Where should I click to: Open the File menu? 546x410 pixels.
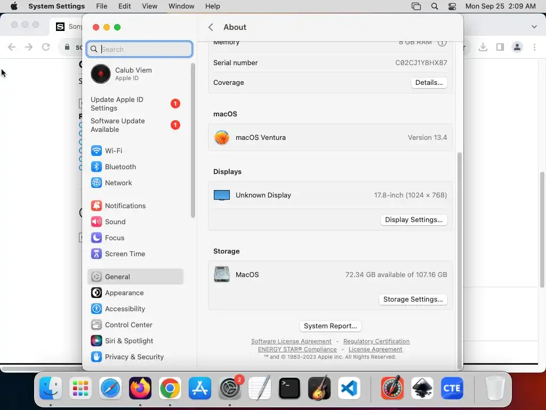[102, 6]
